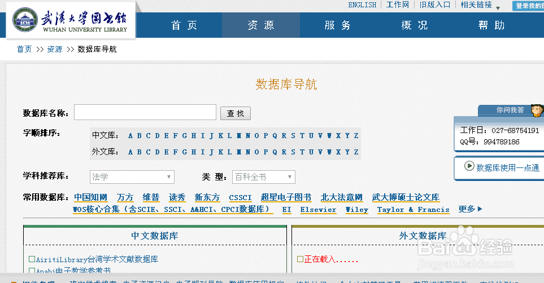Open the 资源 navigation menu
This screenshot has width=544, height=283.
tap(261, 25)
